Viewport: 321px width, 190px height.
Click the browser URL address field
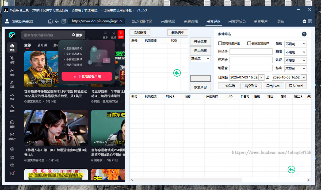coord(96,21)
